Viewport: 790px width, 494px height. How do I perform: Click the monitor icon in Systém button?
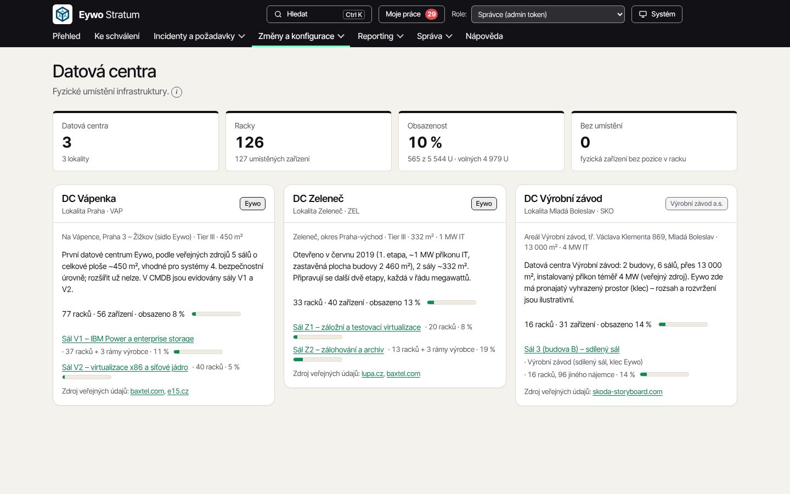point(643,14)
